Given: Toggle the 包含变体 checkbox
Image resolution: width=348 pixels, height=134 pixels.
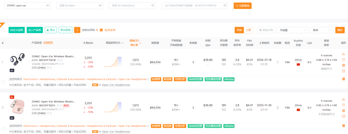Looking at the screenshot, I should 101,30.
